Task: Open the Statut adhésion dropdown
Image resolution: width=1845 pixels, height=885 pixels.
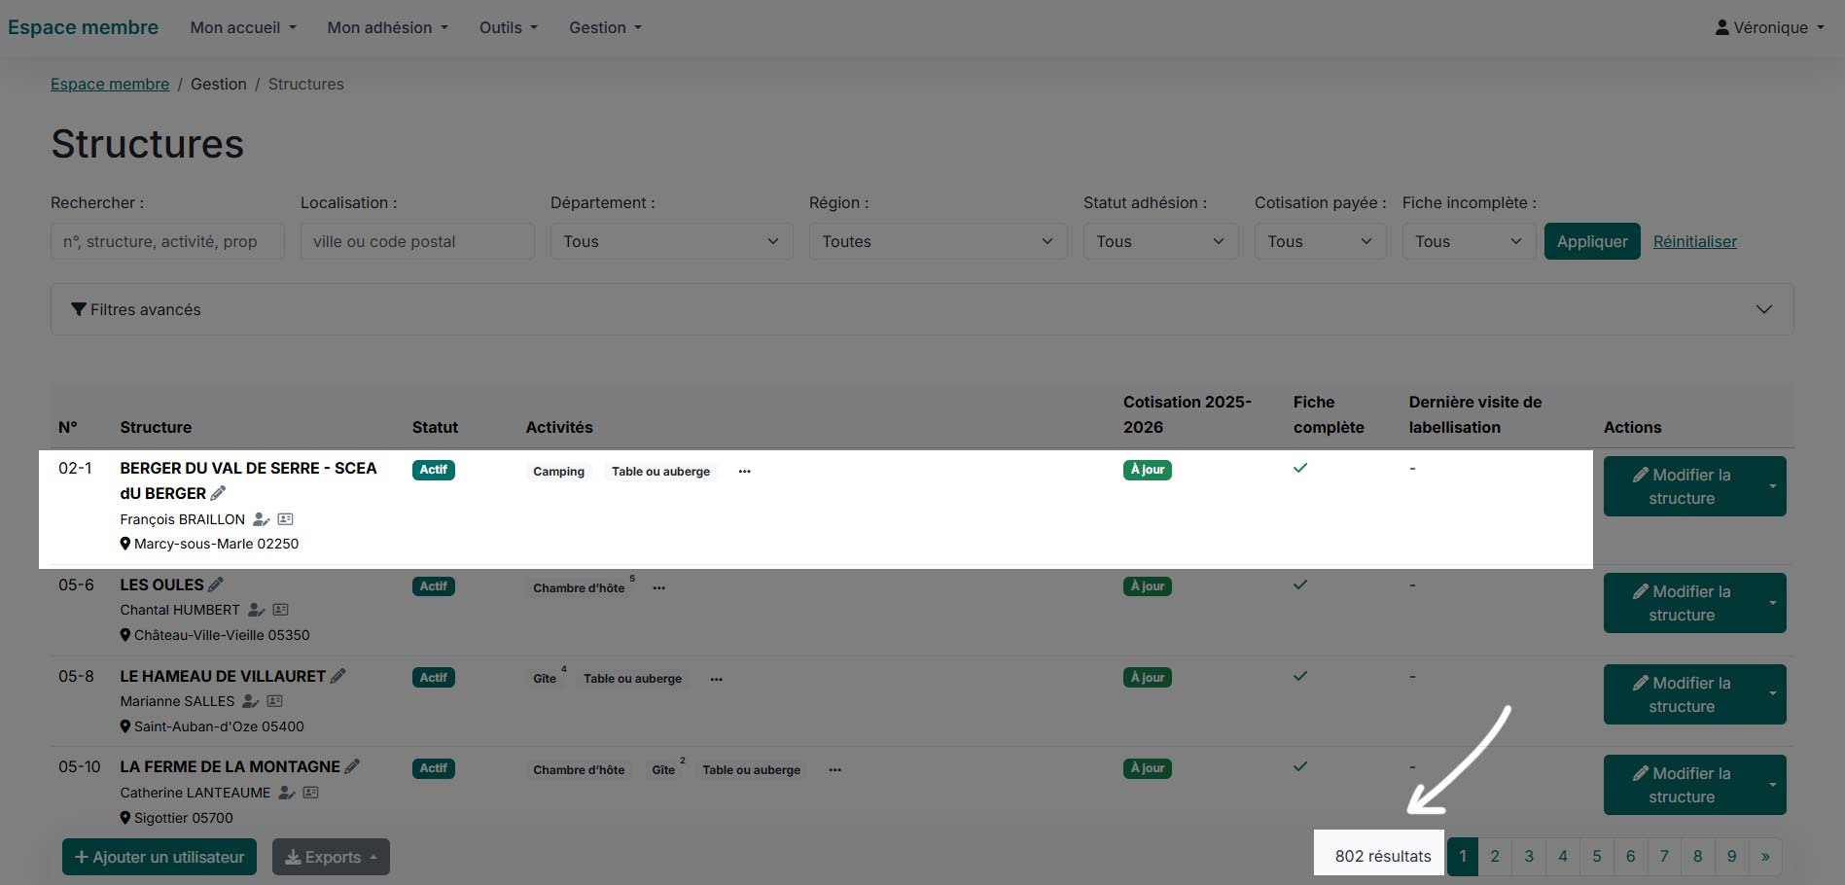Action: pos(1160,241)
